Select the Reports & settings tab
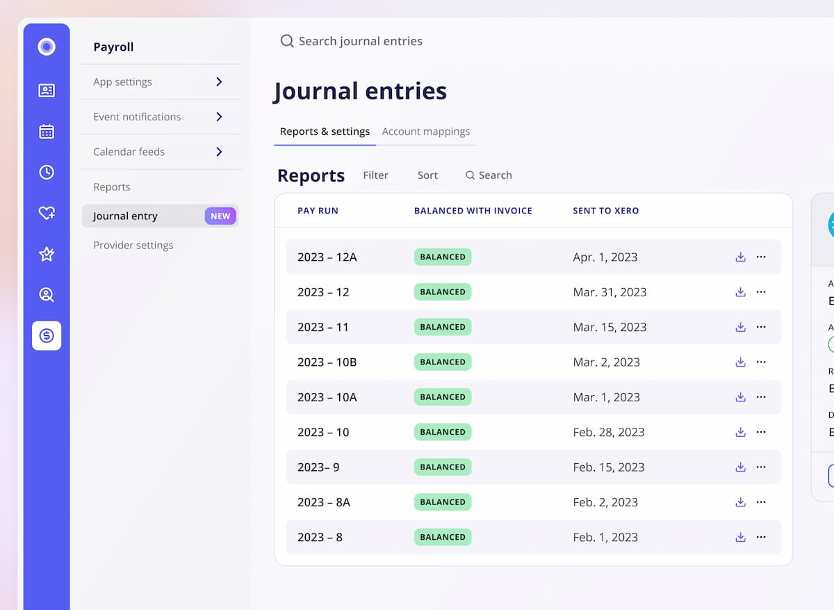The width and height of the screenshot is (834, 610). [325, 131]
